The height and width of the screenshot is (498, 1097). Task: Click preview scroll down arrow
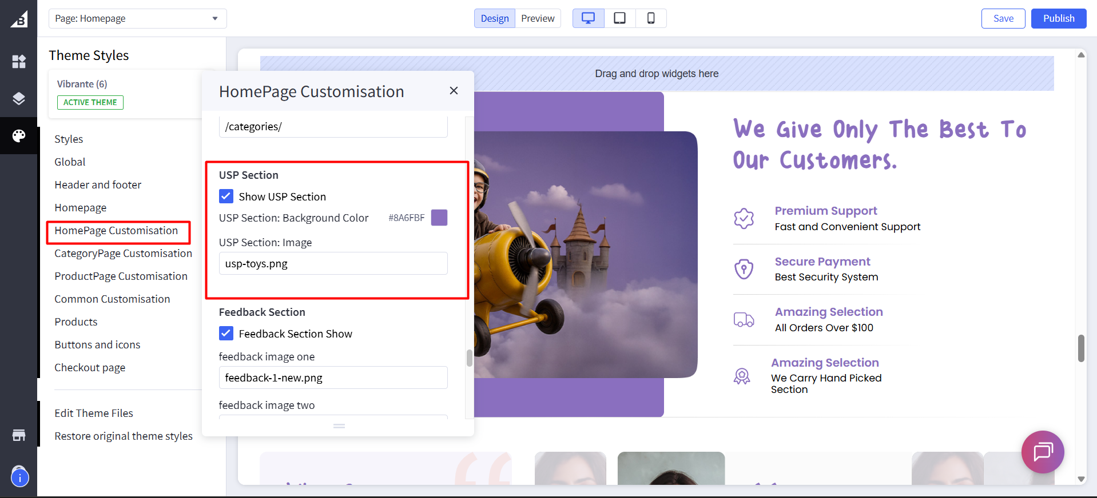click(1081, 479)
